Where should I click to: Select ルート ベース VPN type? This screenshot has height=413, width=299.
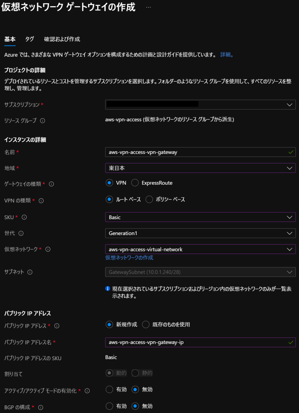109,199
